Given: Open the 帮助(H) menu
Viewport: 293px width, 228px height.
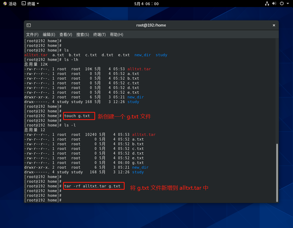Looking at the screenshot, I should point(117,35).
